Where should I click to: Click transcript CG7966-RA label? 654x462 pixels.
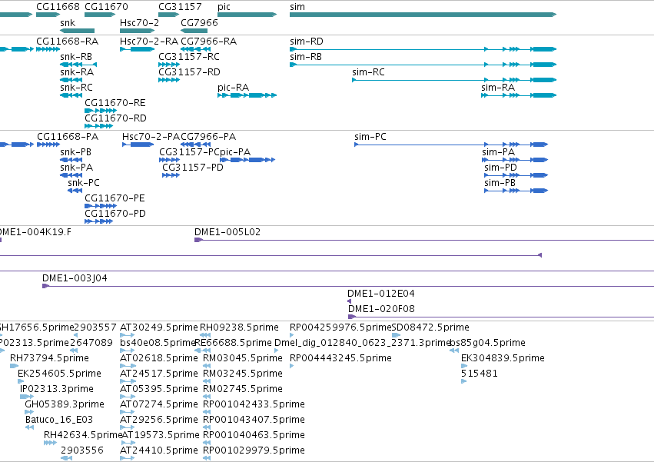208,42
